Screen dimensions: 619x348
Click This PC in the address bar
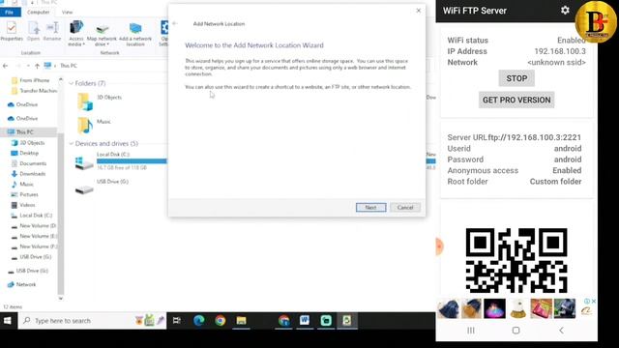coord(69,66)
